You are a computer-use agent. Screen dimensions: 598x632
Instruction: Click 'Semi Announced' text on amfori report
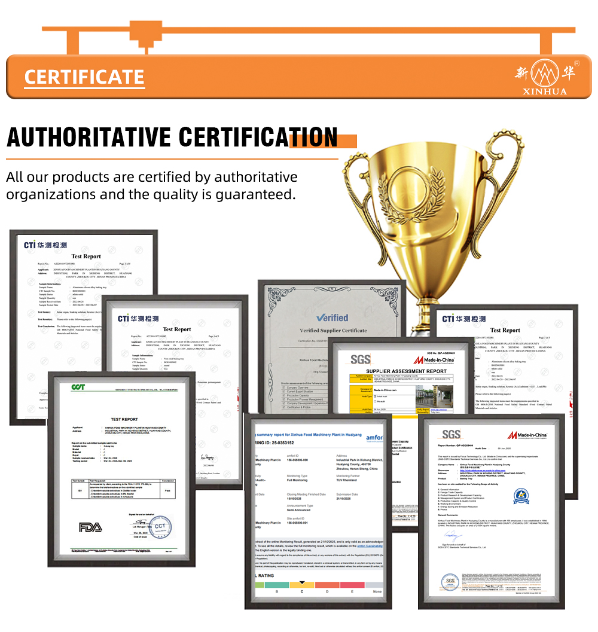click(x=298, y=510)
